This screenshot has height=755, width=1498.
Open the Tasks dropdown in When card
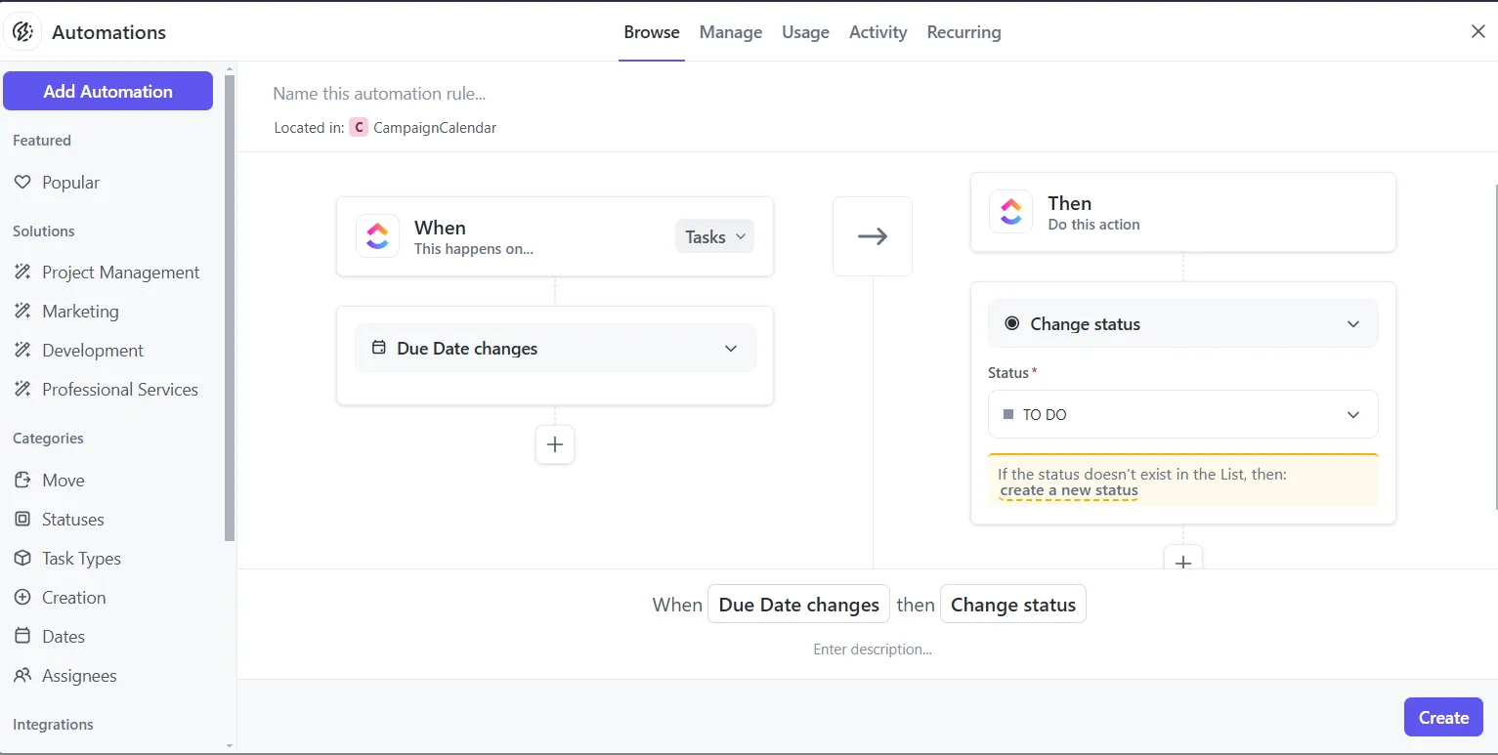tap(714, 236)
